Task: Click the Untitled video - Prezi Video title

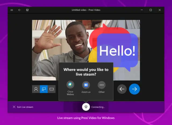Action: point(86,10)
